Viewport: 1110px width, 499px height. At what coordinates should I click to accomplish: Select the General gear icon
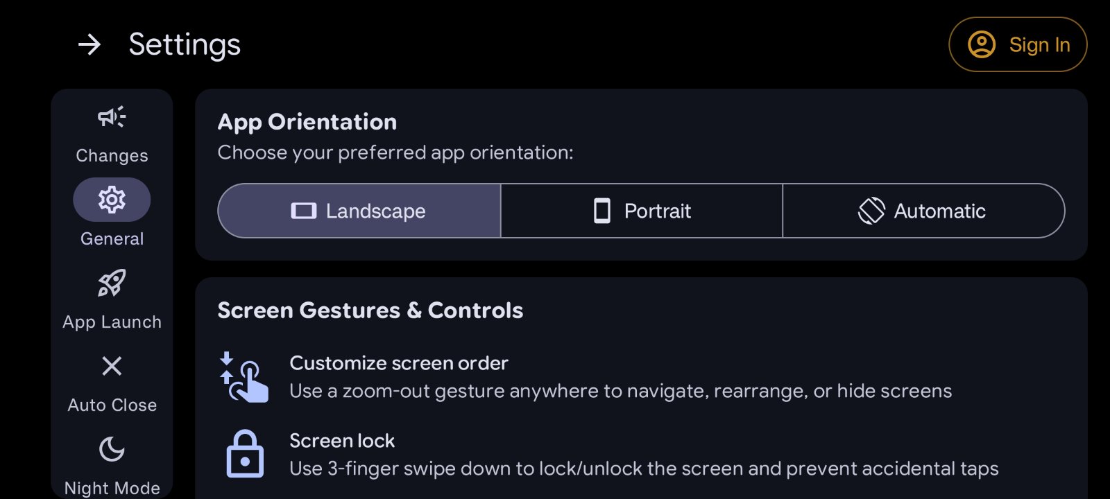(x=112, y=200)
